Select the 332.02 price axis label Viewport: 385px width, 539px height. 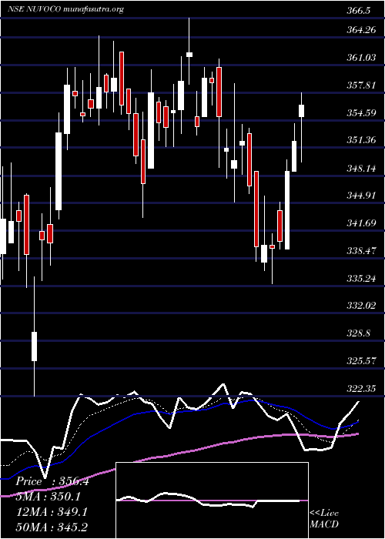pos(361,306)
